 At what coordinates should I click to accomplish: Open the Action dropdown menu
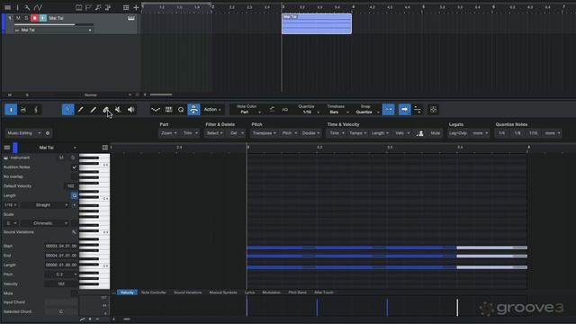tap(212, 110)
